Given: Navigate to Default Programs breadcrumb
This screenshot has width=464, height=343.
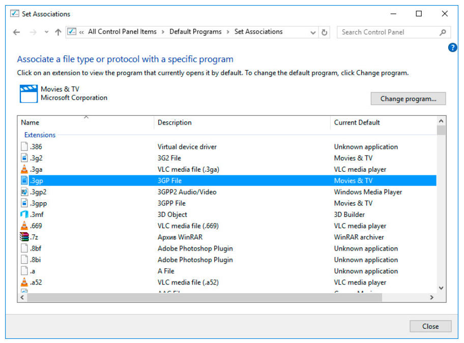Looking at the screenshot, I should click(195, 32).
